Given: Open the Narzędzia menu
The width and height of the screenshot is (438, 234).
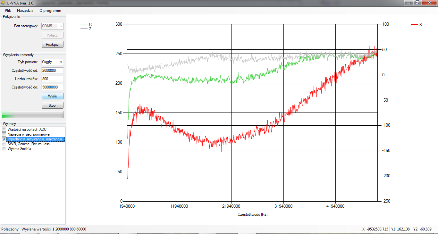Looking at the screenshot, I should (x=25, y=10).
